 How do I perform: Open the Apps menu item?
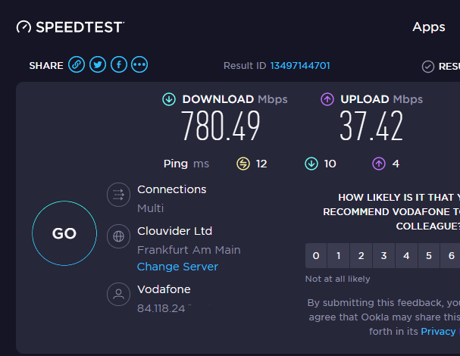click(x=429, y=27)
